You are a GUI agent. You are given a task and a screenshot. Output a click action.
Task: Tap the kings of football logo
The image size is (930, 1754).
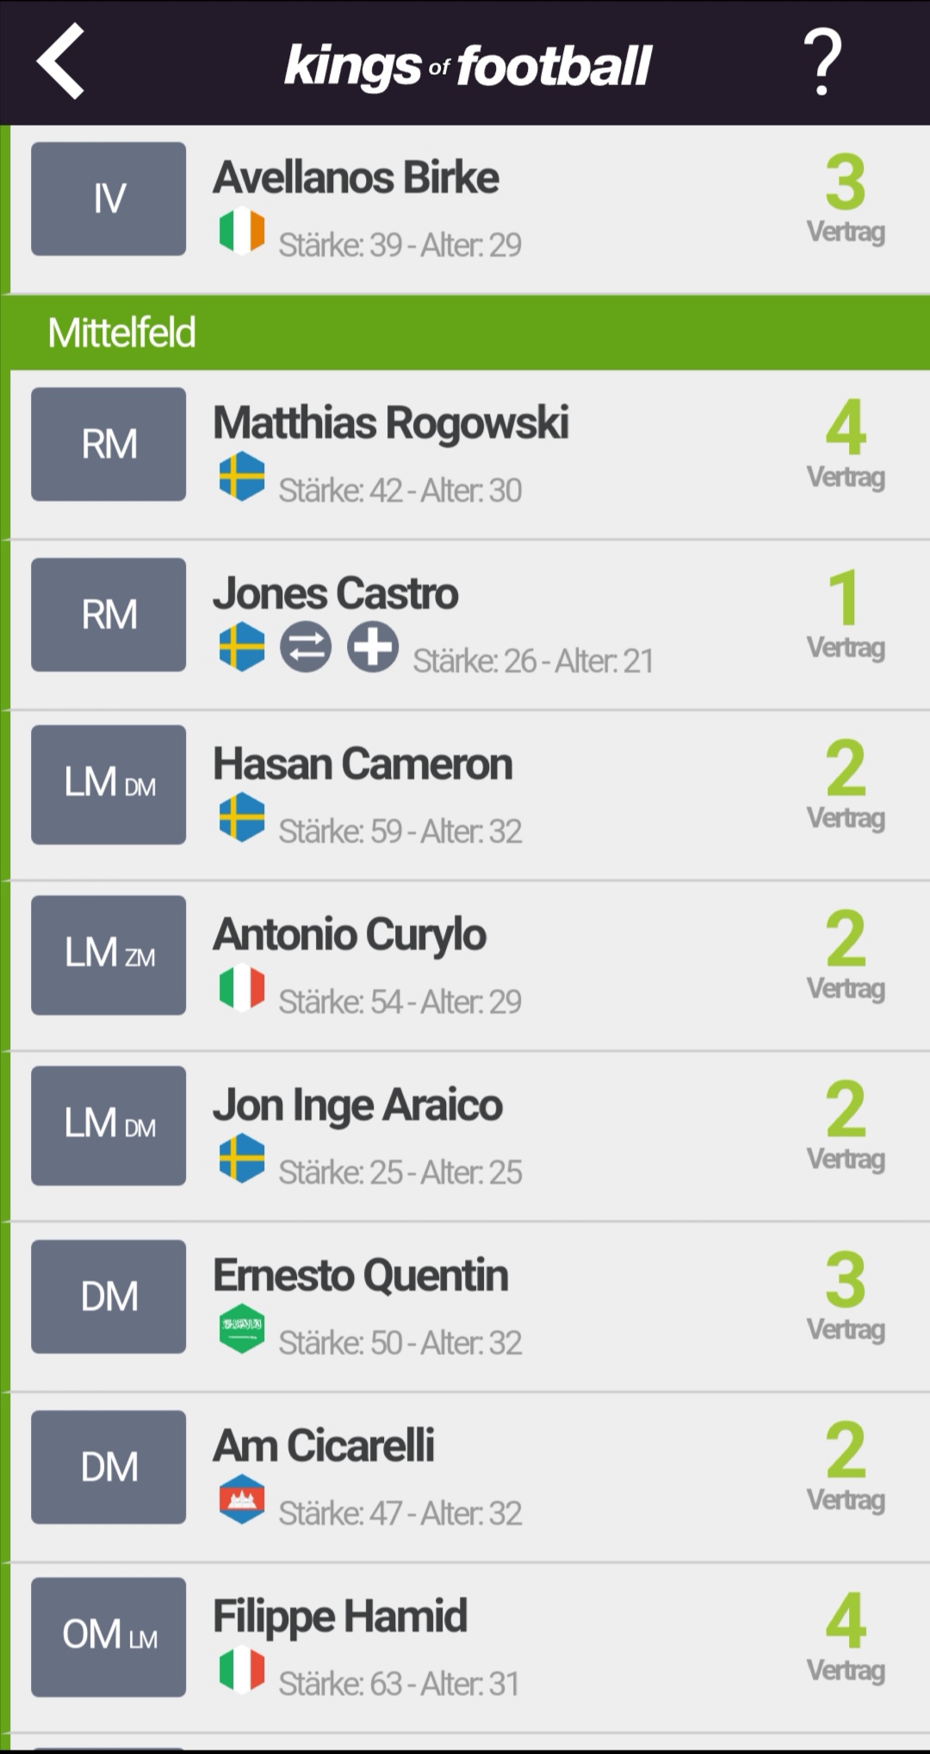(468, 67)
